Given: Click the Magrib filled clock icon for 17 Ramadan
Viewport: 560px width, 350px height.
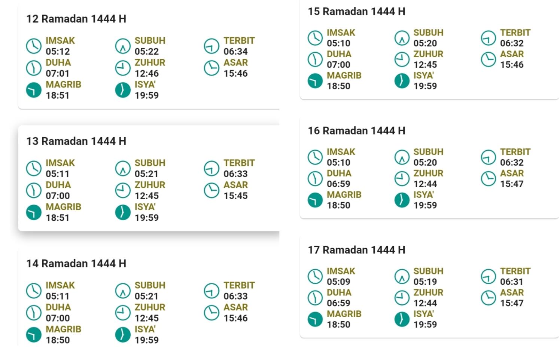Looking at the screenshot, I should coord(315,319).
